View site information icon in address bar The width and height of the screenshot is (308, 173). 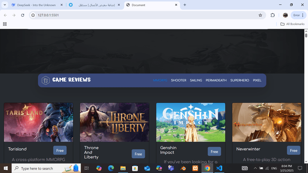[x=33, y=15]
